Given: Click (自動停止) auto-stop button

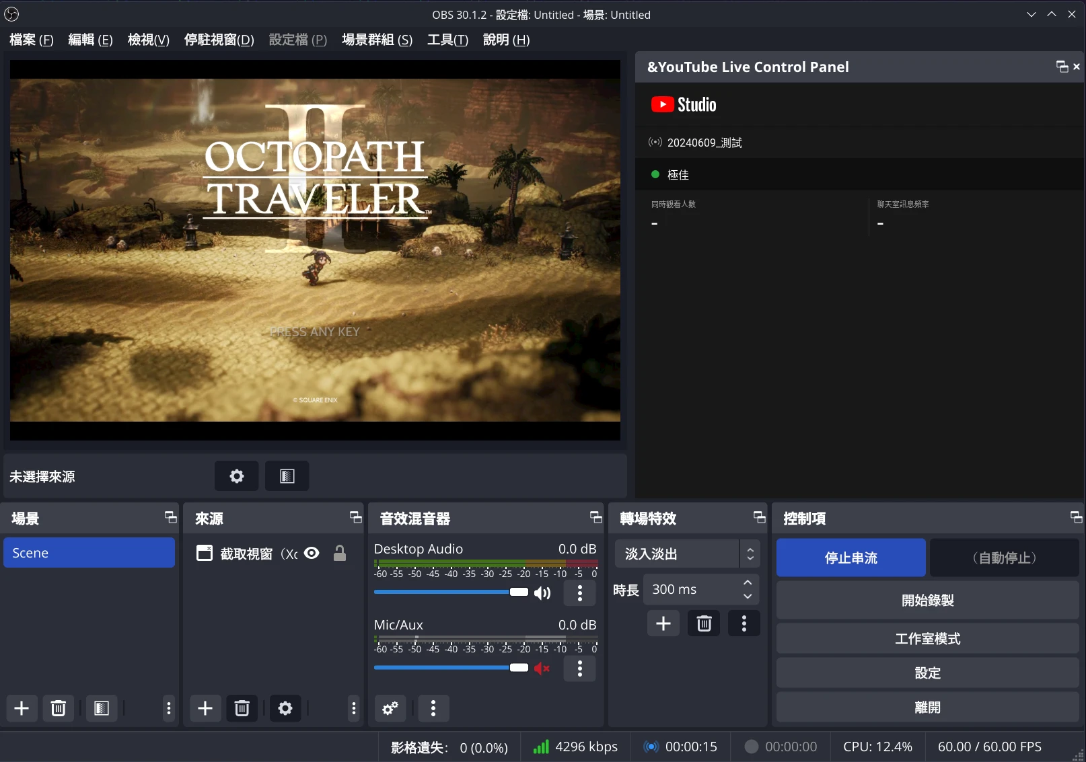Looking at the screenshot, I should coord(1005,558).
